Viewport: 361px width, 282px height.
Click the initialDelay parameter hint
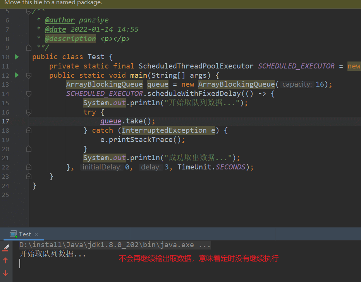102,167
